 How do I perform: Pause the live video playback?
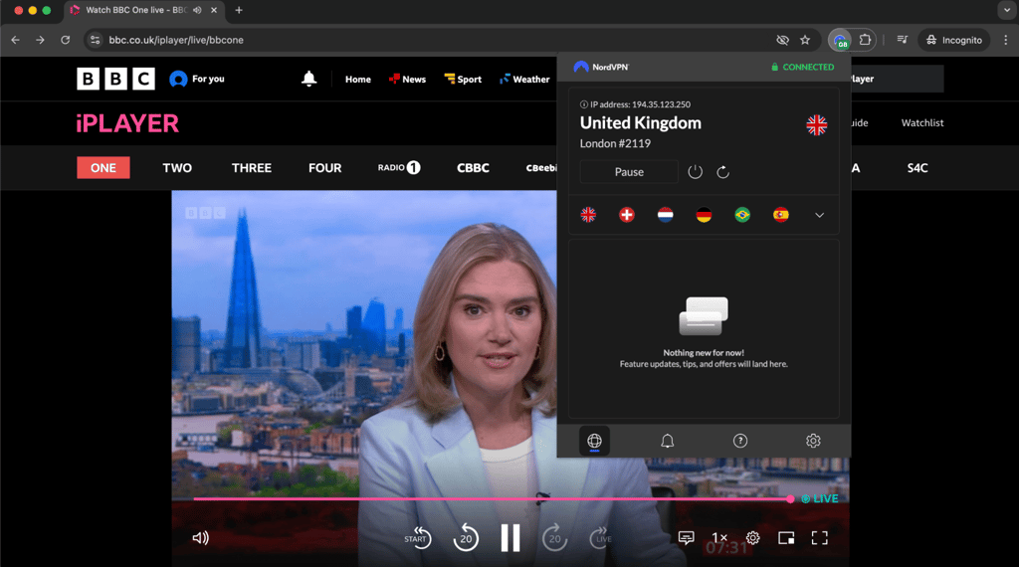click(510, 538)
